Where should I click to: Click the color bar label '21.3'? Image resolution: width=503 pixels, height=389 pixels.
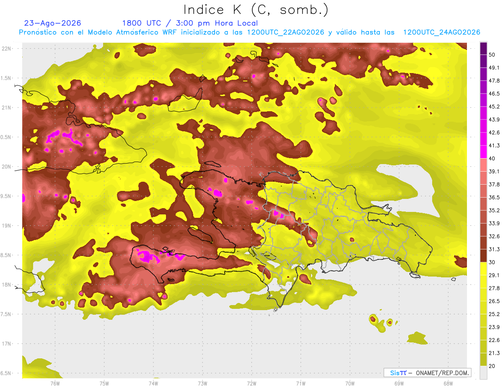494,353
